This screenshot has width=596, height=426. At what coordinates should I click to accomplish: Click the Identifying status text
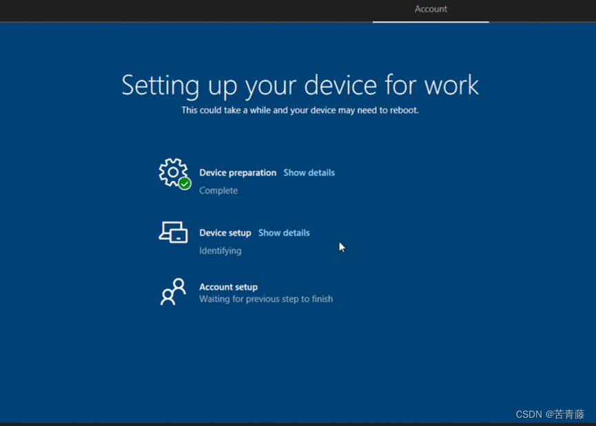click(x=220, y=251)
